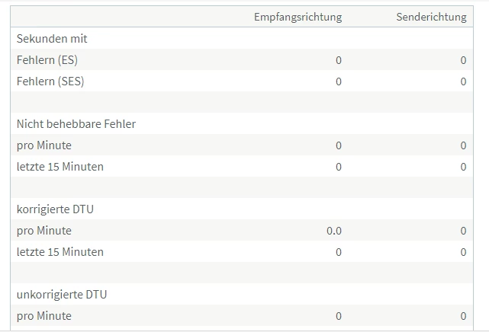Viewport: 489px width, 332px height.
Task: Click the 'Fehlern (ES)' row label
Action: pyautogui.click(x=47, y=60)
